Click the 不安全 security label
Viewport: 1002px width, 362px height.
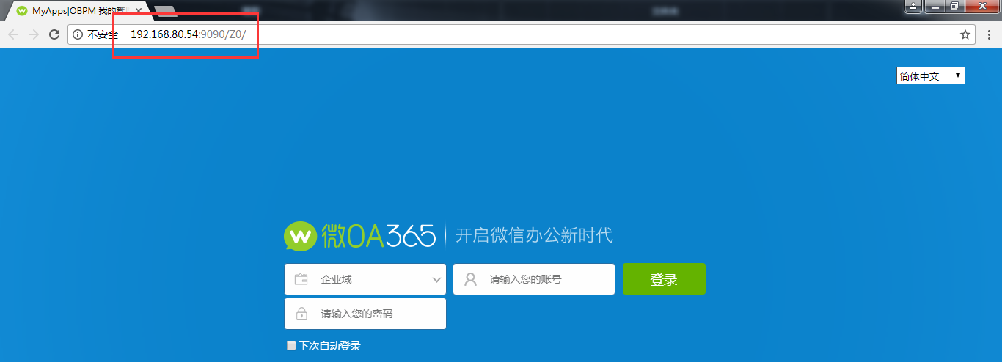(103, 34)
